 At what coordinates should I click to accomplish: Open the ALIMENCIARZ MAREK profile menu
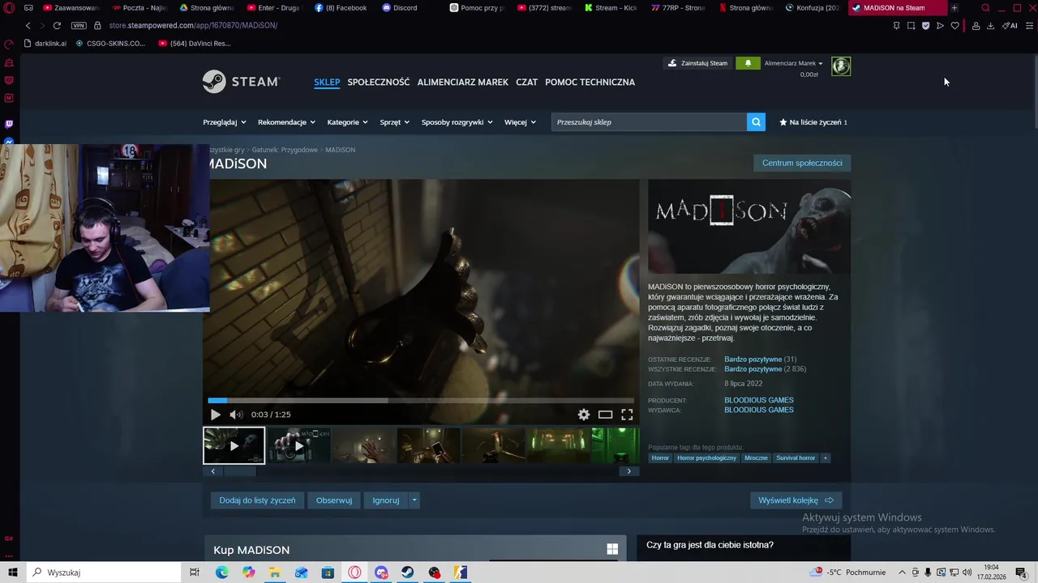tap(463, 82)
